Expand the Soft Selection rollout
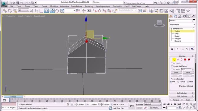The height and width of the screenshot is (111, 198). (182, 93)
